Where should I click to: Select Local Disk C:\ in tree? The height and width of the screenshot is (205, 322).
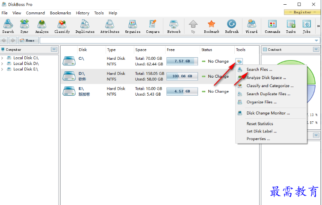click(x=26, y=58)
